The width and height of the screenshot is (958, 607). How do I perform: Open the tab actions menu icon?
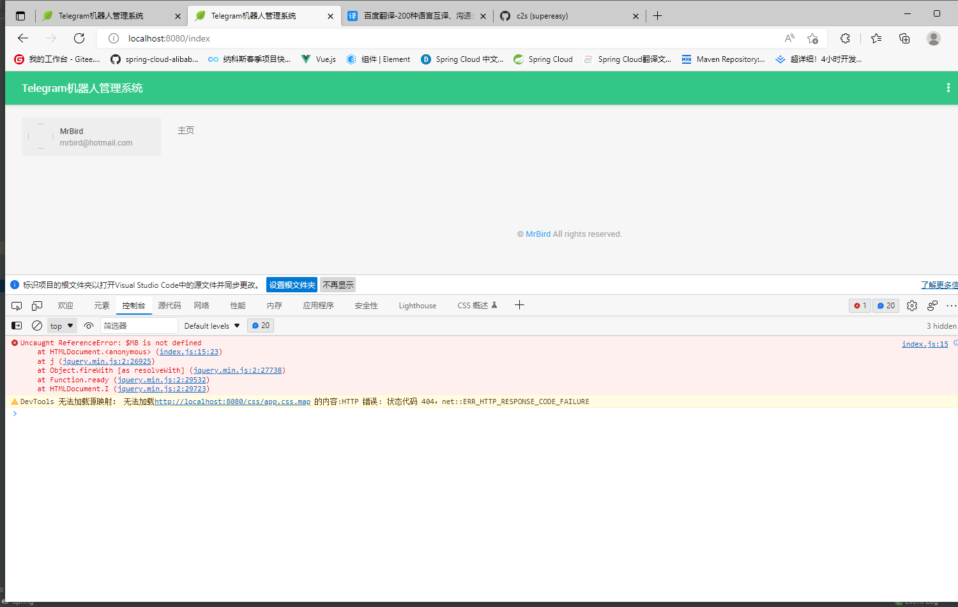click(x=20, y=16)
